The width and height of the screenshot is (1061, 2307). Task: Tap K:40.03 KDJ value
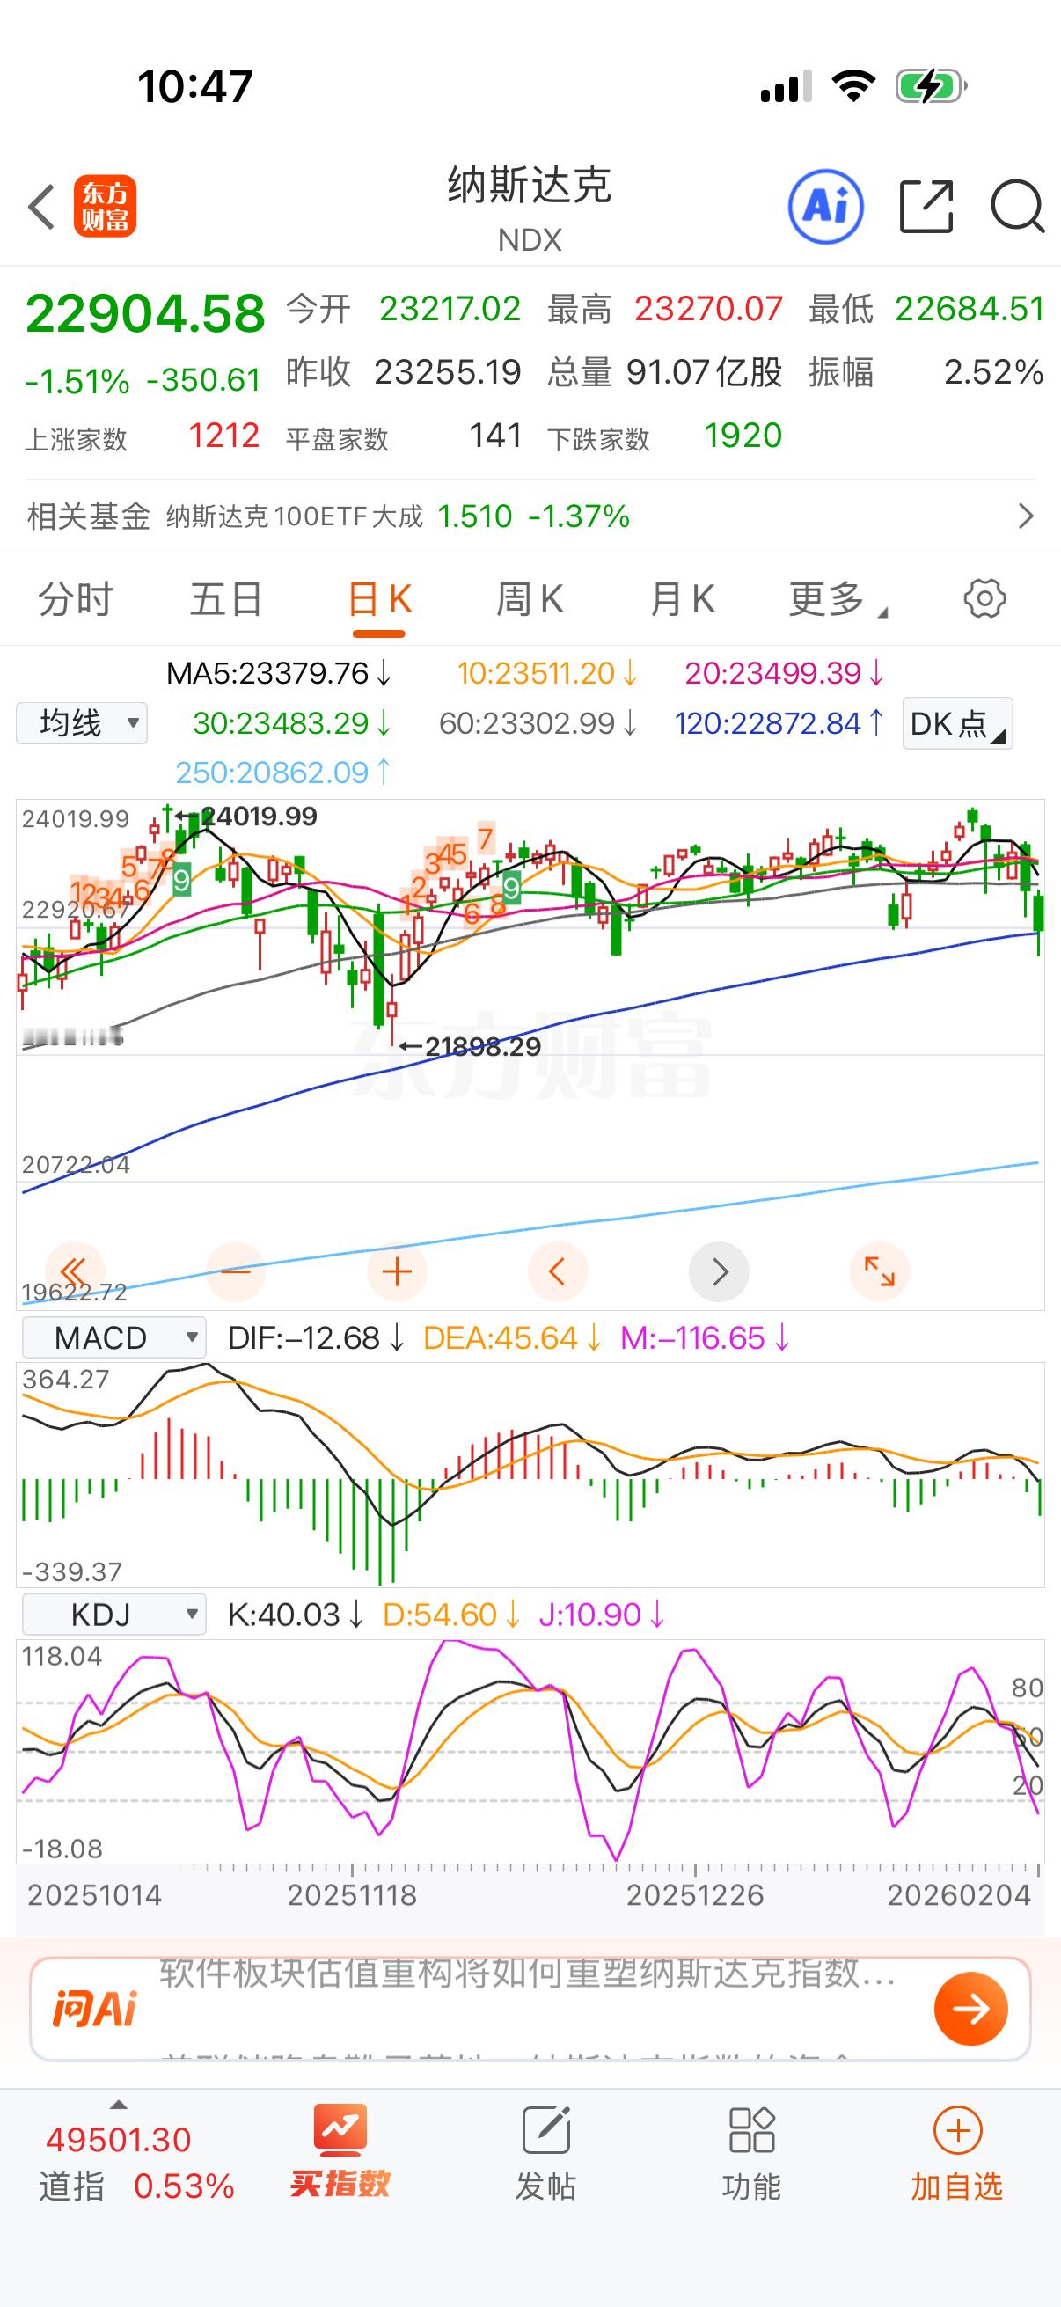(296, 1615)
